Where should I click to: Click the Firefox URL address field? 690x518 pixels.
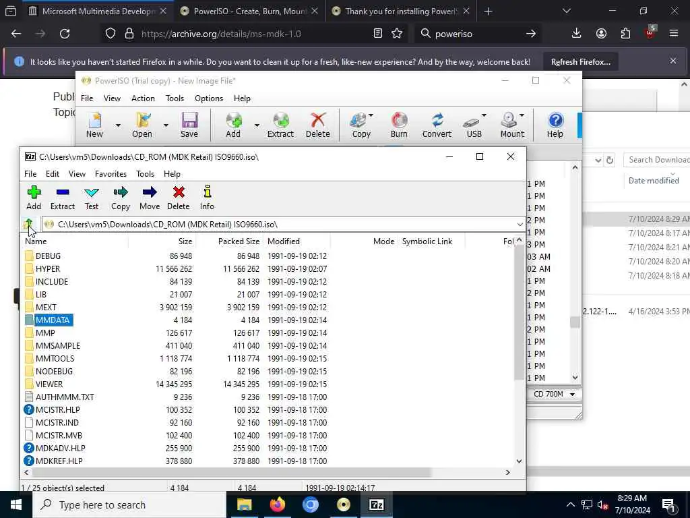(255, 34)
